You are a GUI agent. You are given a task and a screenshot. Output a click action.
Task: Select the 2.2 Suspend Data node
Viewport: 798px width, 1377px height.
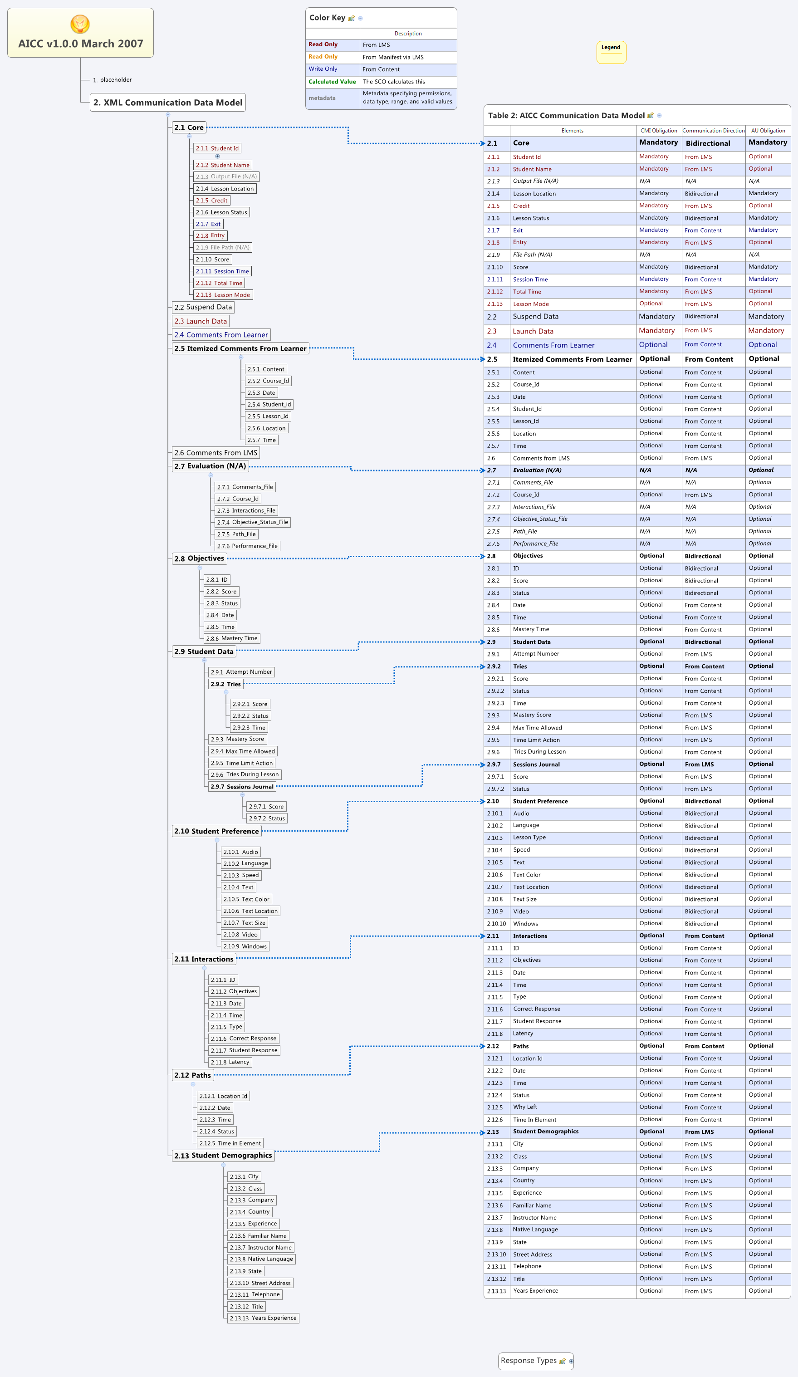204,307
